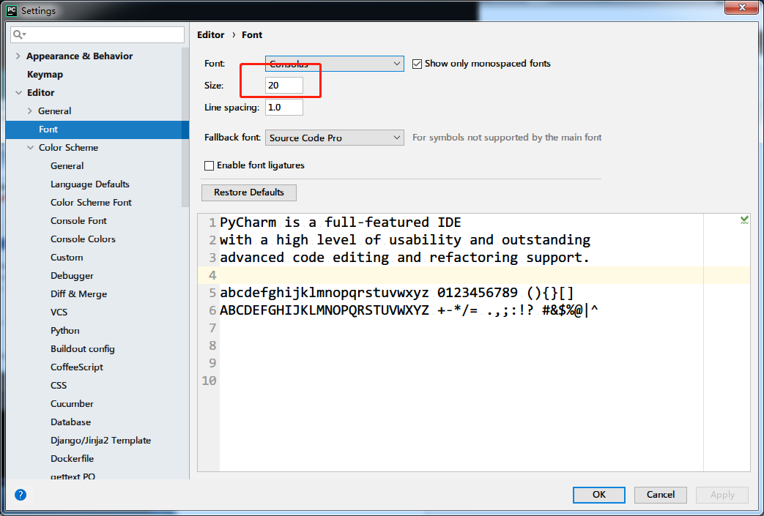Image resolution: width=764 pixels, height=516 pixels.
Task: Select Dockerfile item
Action: 72,459
